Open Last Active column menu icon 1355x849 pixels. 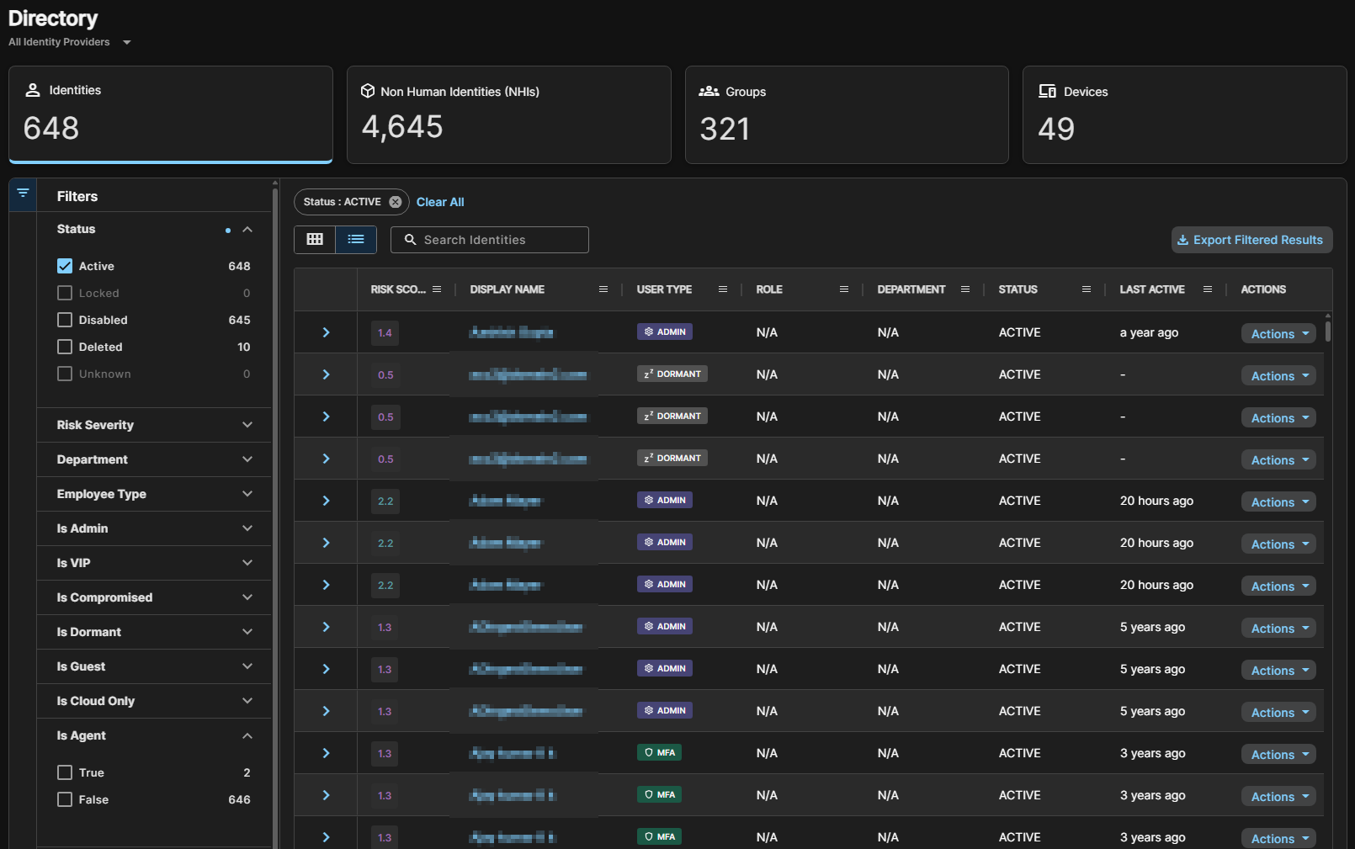(x=1208, y=289)
